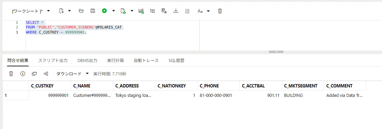The width and height of the screenshot is (382, 129).
Task: Select the SQL履歴 tab
Action: pyautogui.click(x=177, y=61)
